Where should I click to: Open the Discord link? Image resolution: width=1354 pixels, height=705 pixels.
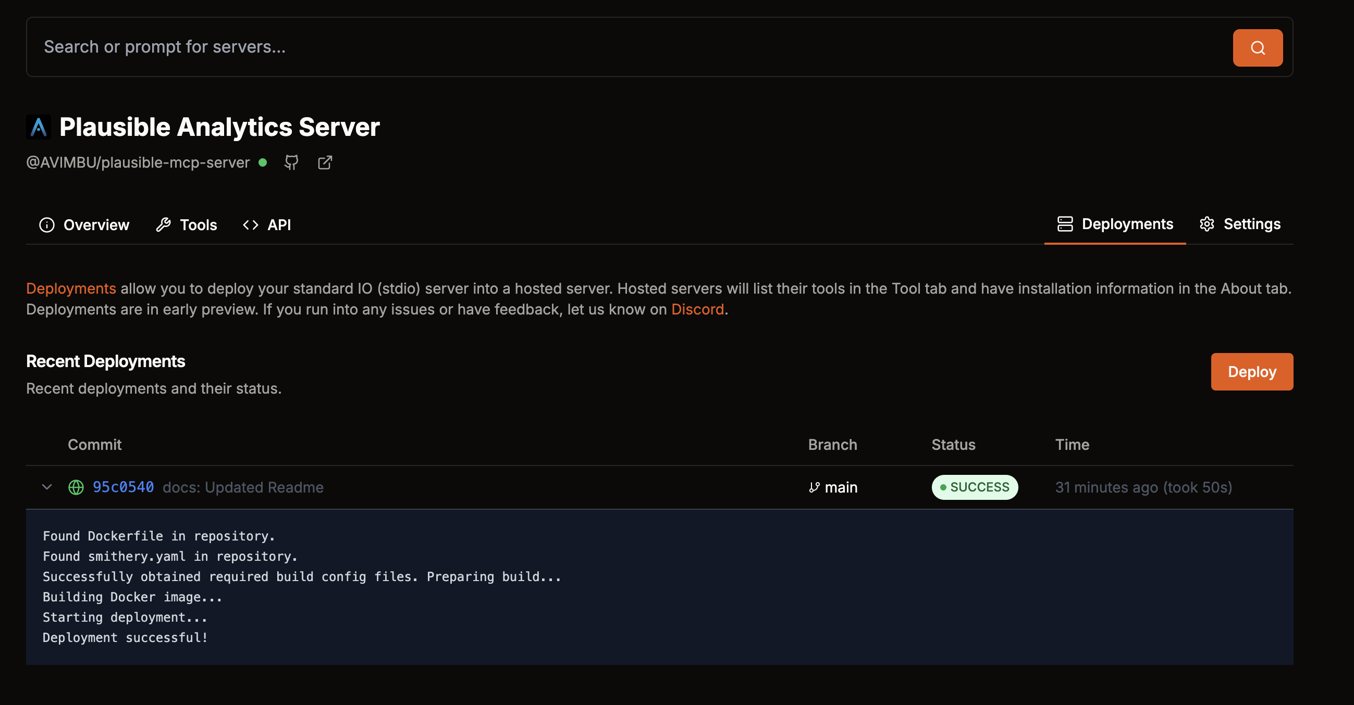(697, 310)
